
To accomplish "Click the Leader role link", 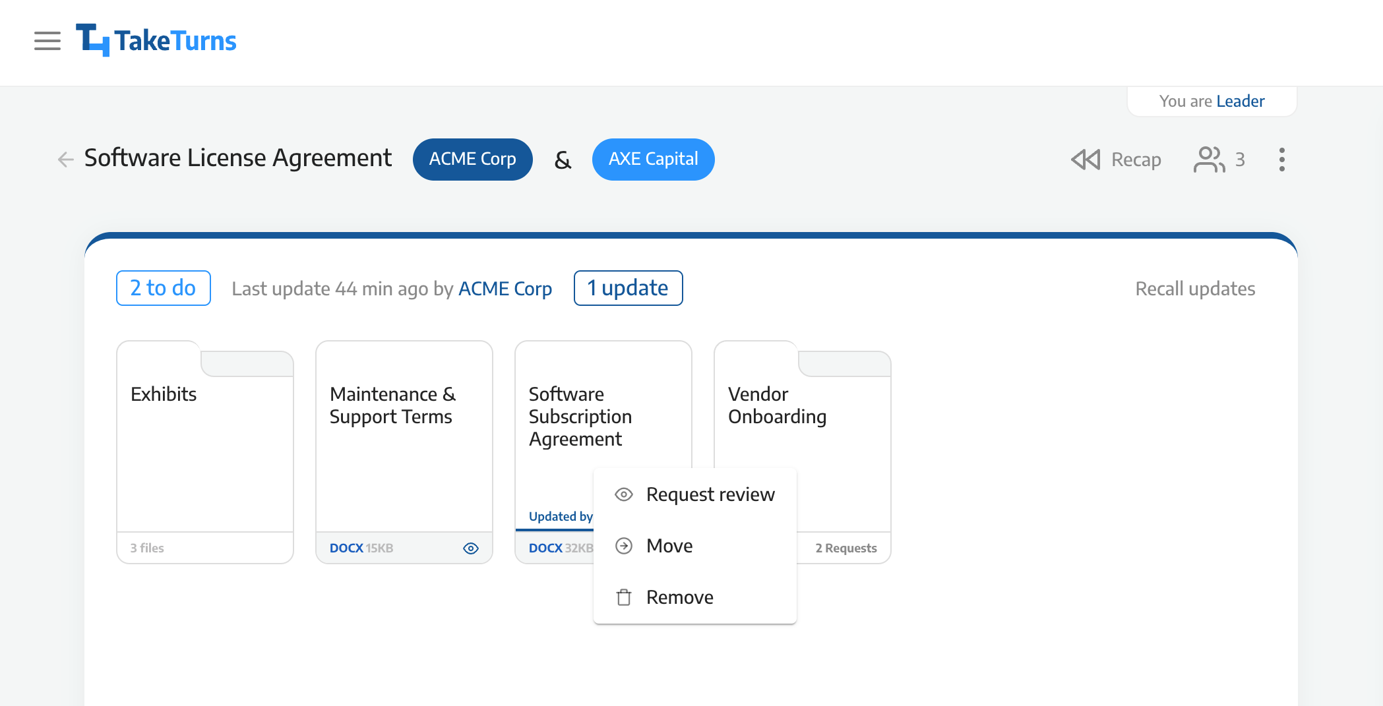I will point(1241,101).
